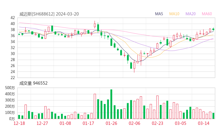Image resolution: width=218 pixels, height=130 pixels.
Task: Click the 0万 volume axis label
Action: pos(12,119)
